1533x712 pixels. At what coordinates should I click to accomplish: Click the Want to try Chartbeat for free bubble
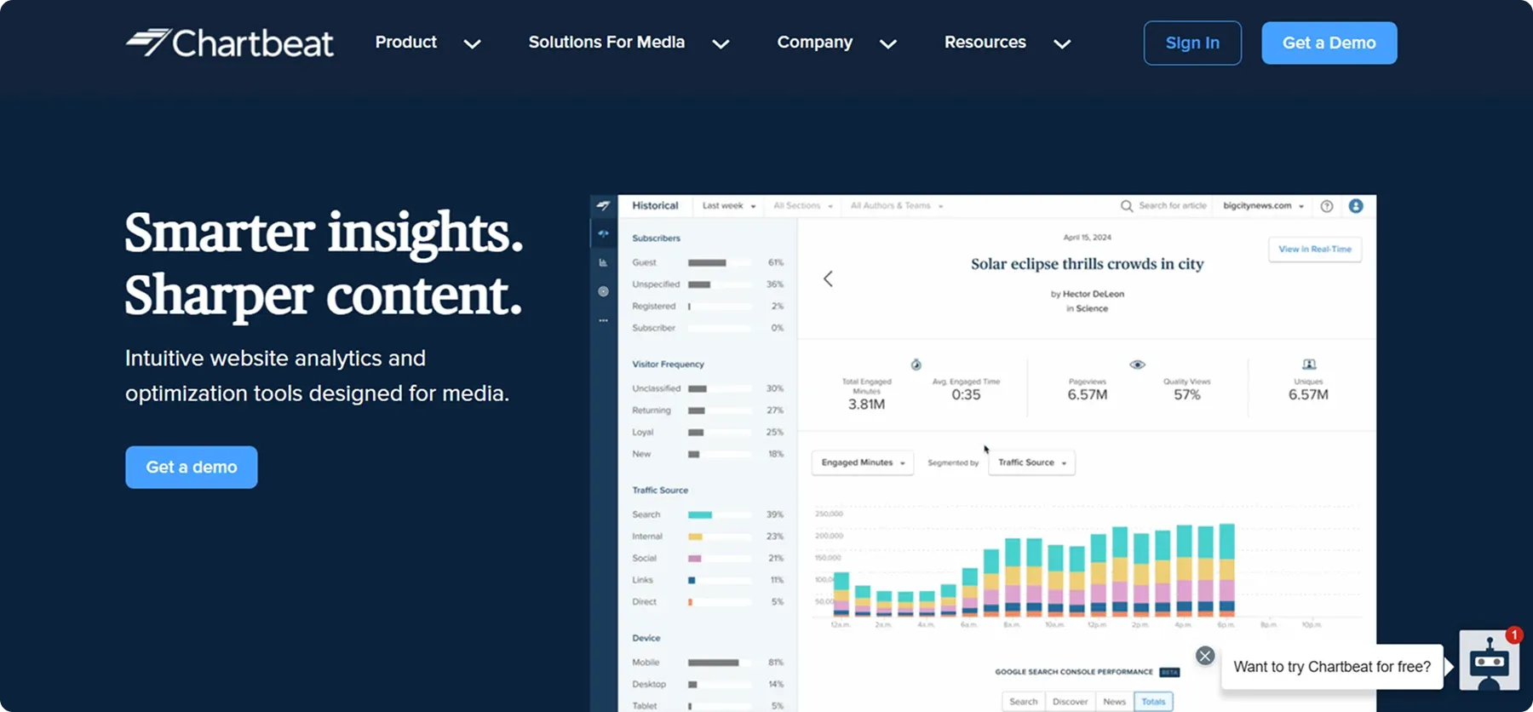point(1332,667)
